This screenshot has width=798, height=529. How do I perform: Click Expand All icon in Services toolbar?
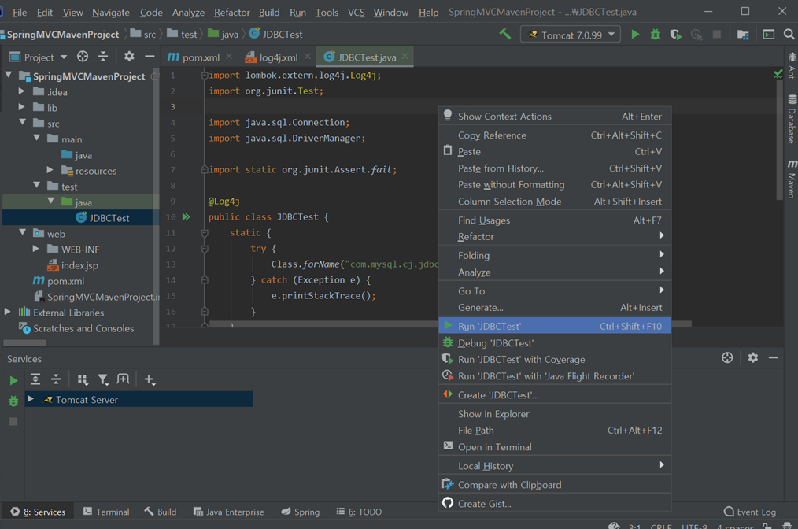35,379
